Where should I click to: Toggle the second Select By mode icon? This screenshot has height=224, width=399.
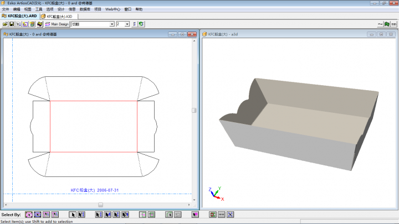coord(37,214)
